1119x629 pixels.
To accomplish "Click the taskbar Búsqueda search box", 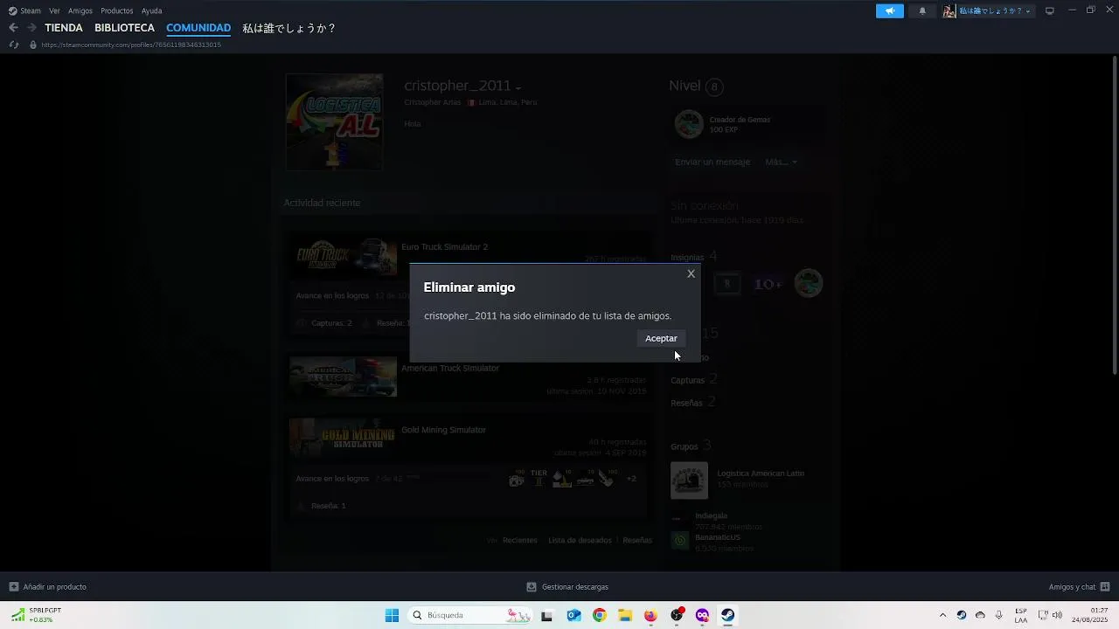I will [x=471, y=615].
